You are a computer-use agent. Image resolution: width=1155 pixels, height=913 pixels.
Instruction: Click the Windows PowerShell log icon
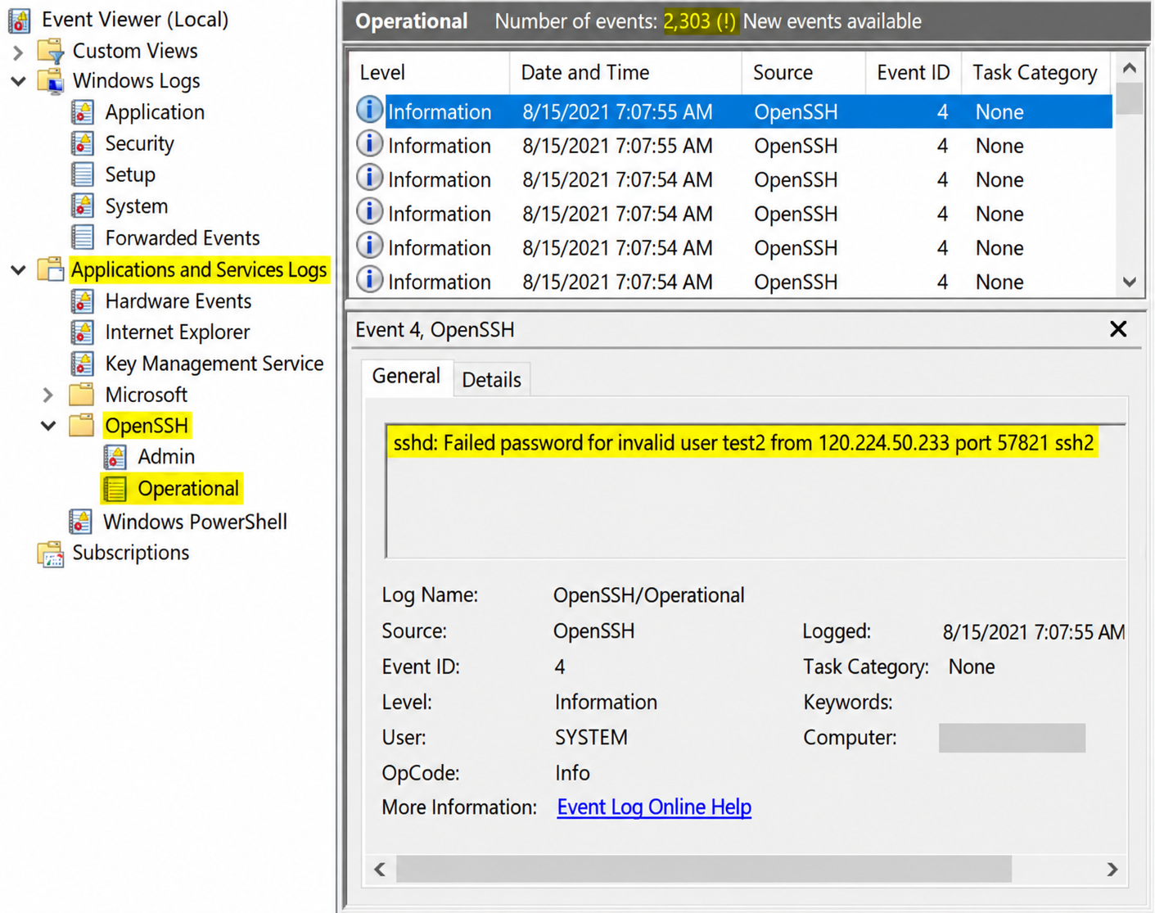[81, 522]
